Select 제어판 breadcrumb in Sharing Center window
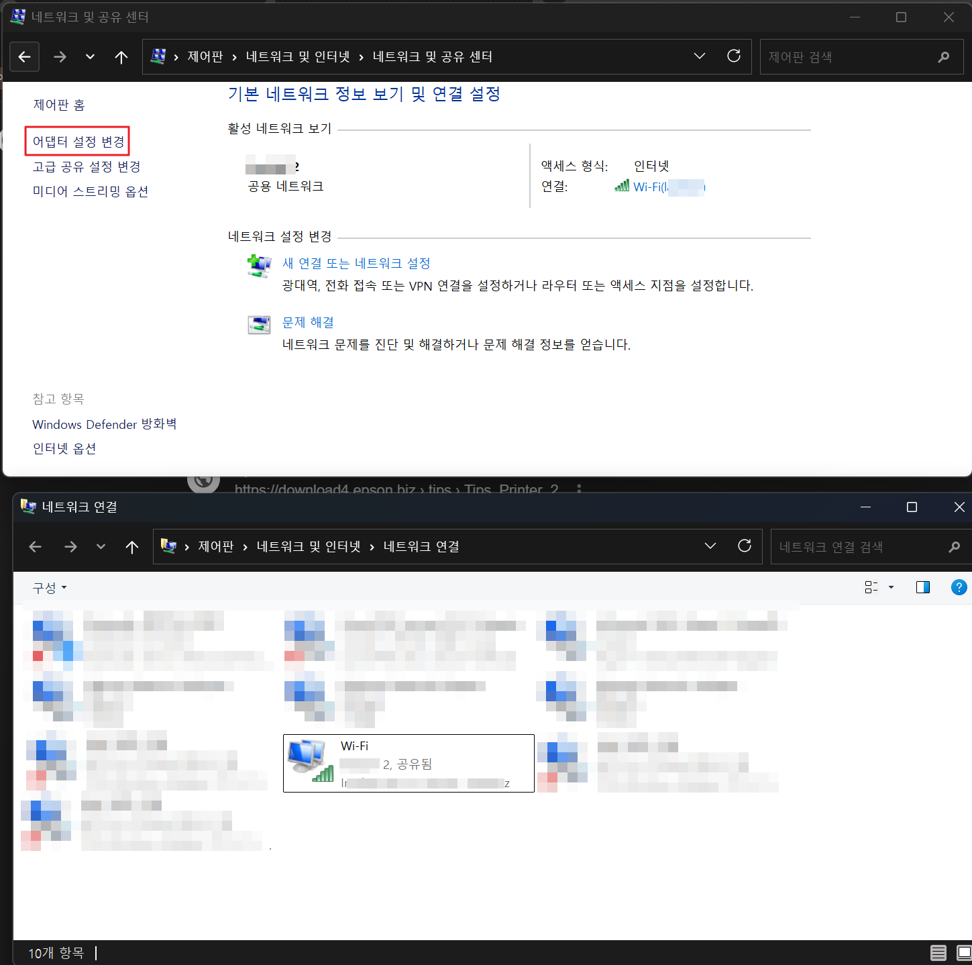Image resolution: width=972 pixels, height=965 pixels. click(x=205, y=57)
